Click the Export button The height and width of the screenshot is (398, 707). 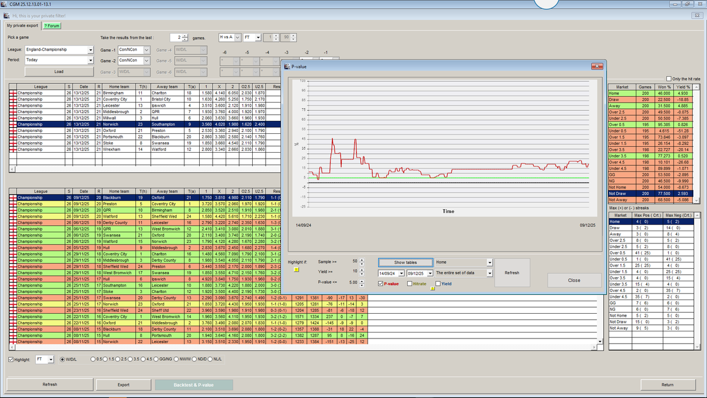(x=123, y=384)
